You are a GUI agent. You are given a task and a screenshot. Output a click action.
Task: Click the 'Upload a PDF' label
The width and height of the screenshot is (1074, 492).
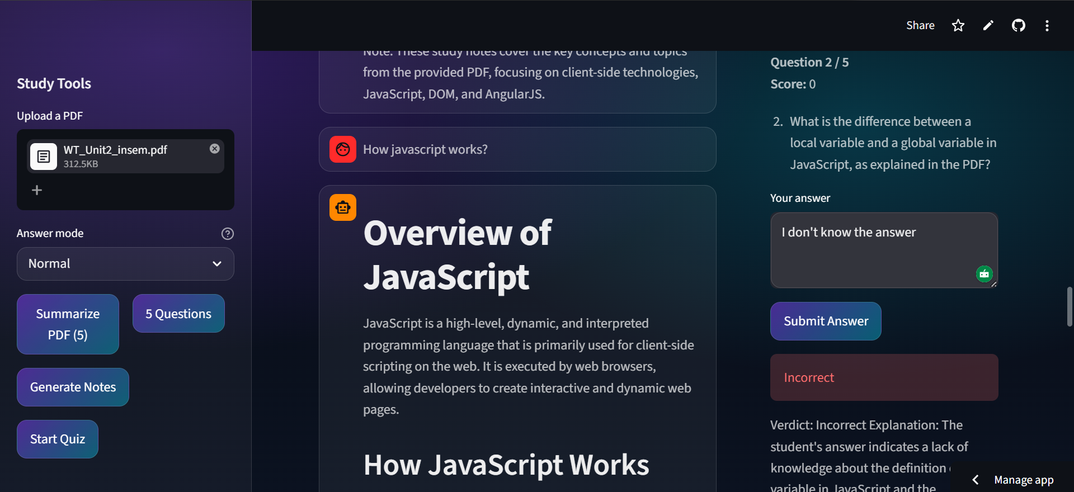coord(50,116)
